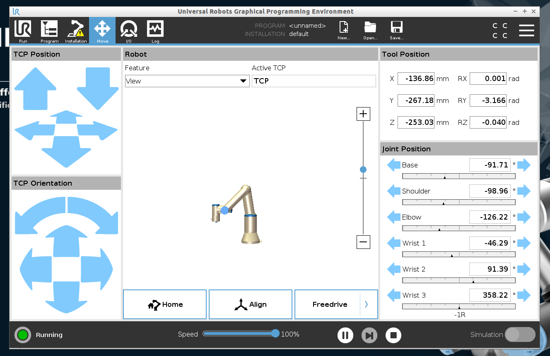550x356 pixels.
Task: Rotate TCP counterclockwise with curved left arrow
Action: (x=40, y=215)
